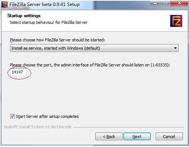
Task: Click the Nullsoft Install System v2.46-Unicode text
Action: tap(38, 127)
